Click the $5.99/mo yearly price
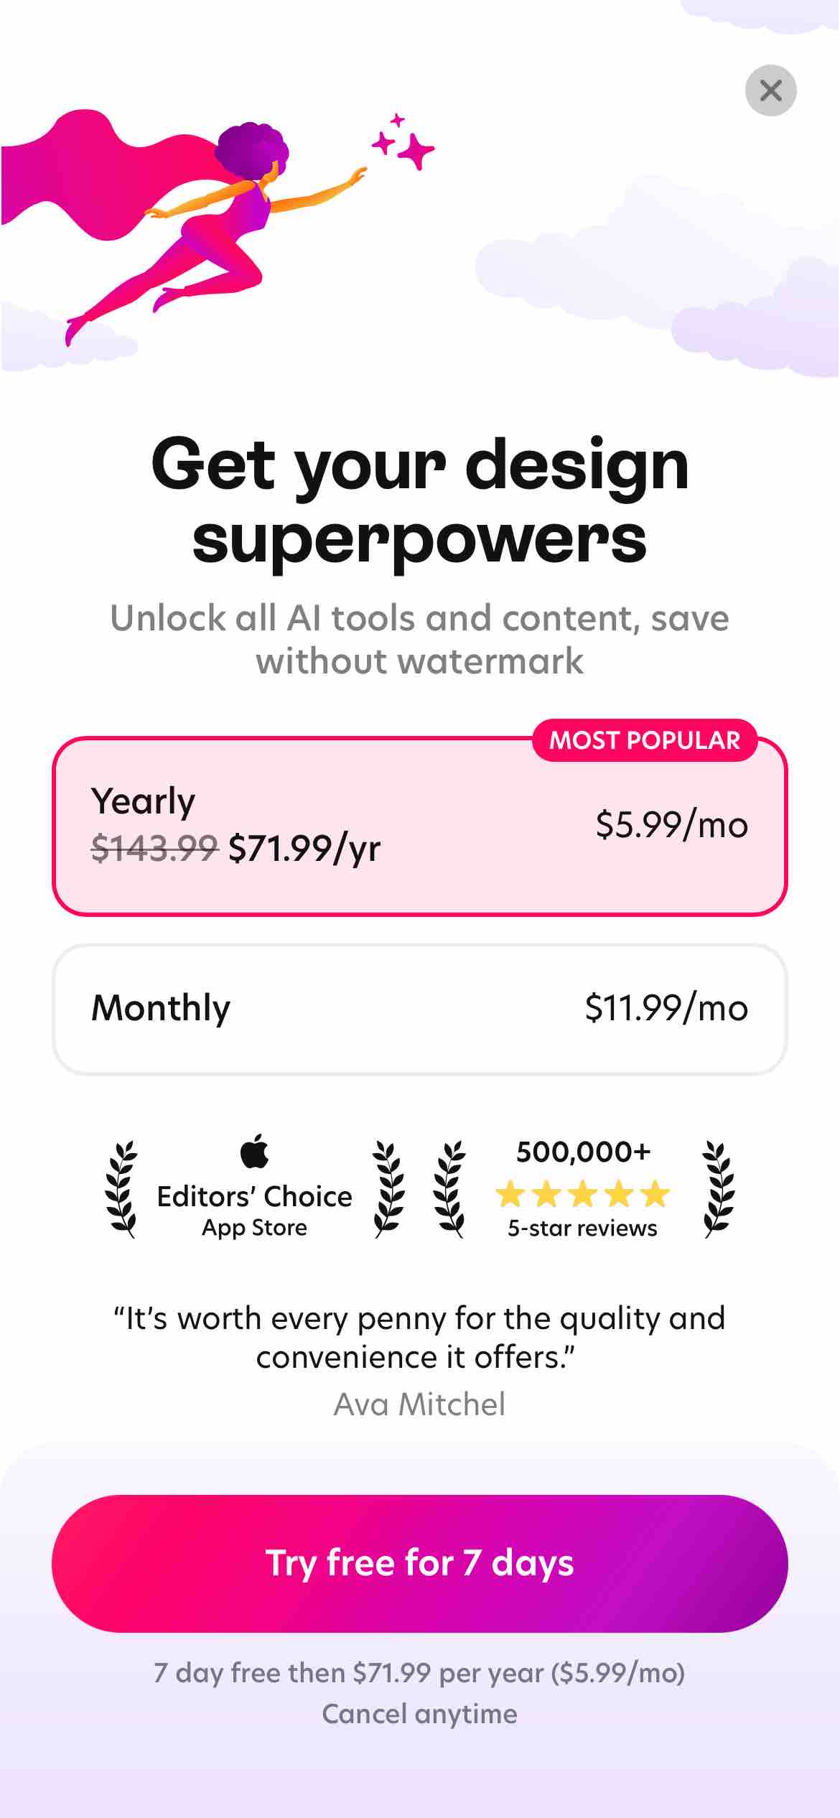Viewport: 840px width, 1818px height. tap(671, 825)
